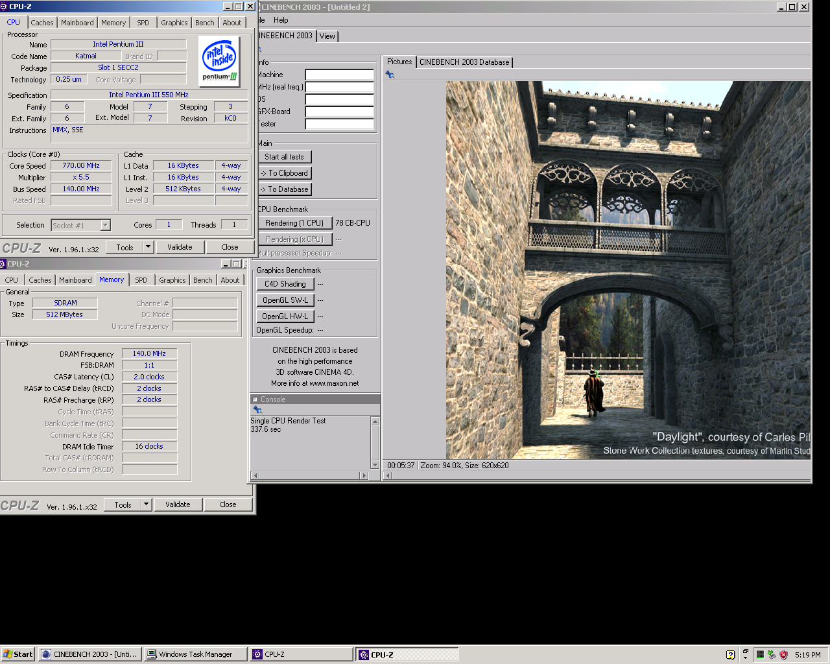Open the Tools dropdown arrow in bottom CPU-Z
Image resolution: width=830 pixels, height=664 pixels.
[146, 504]
